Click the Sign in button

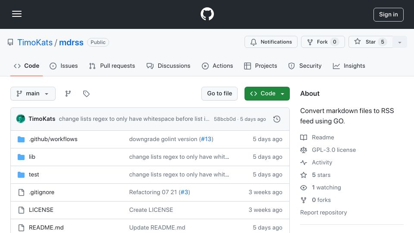pos(389,15)
